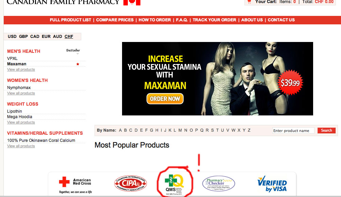
Task: Choose CHF as currency
Action: [x=69, y=36]
